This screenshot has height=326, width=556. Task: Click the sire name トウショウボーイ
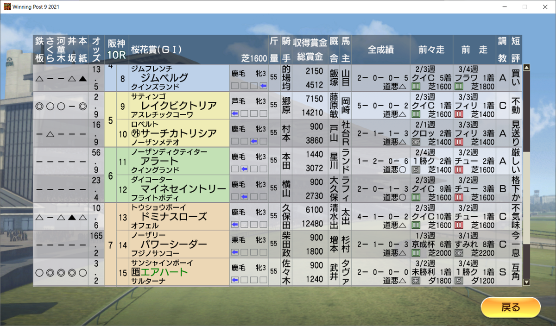[159, 207]
